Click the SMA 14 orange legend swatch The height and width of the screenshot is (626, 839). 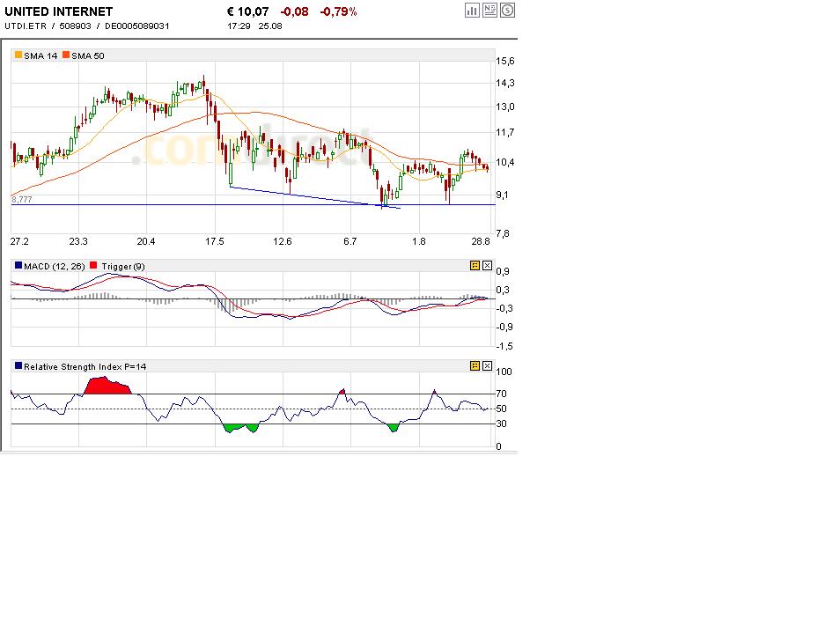pyautogui.click(x=18, y=55)
